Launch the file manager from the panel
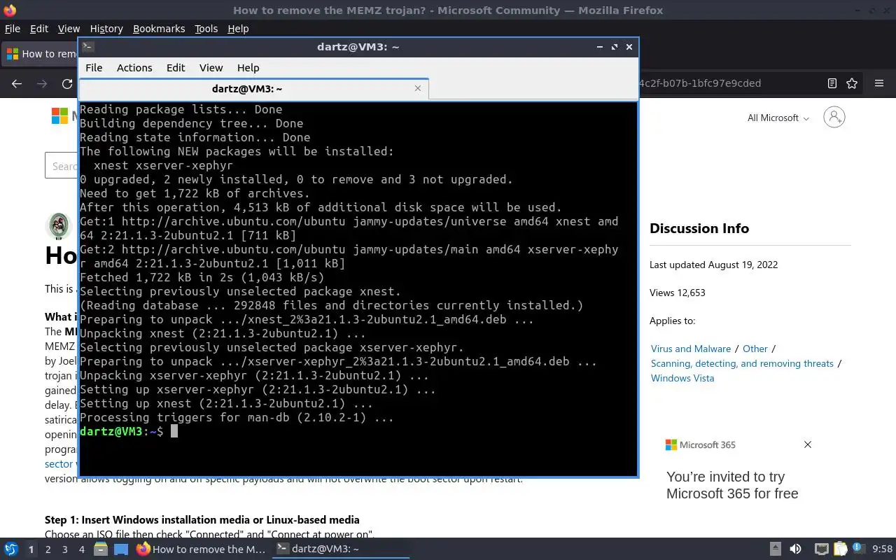896x560 pixels. (101, 549)
